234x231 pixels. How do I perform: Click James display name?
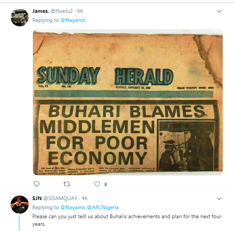40,11
